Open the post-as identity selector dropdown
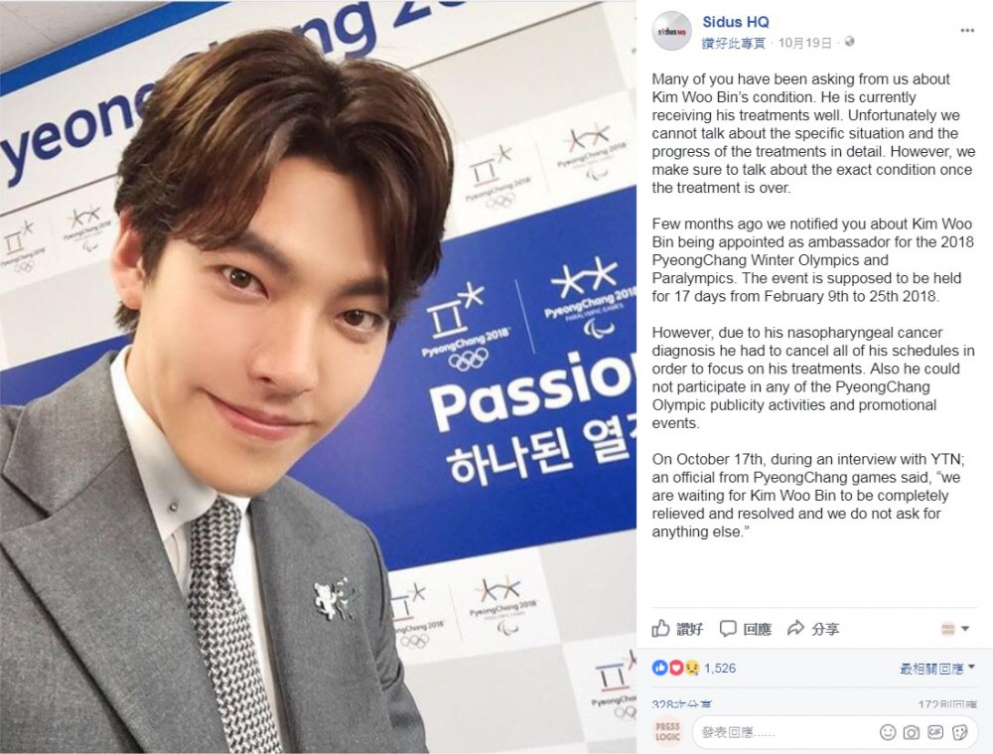Viewport: 993px width, 754px height. coord(955,629)
